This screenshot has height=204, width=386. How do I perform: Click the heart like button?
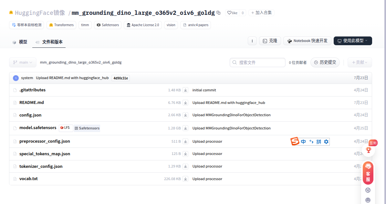click(x=232, y=13)
